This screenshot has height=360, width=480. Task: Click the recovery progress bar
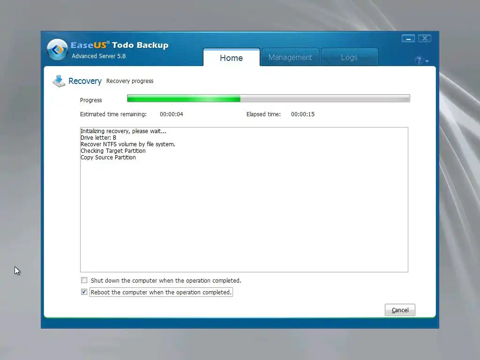(x=268, y=98)
